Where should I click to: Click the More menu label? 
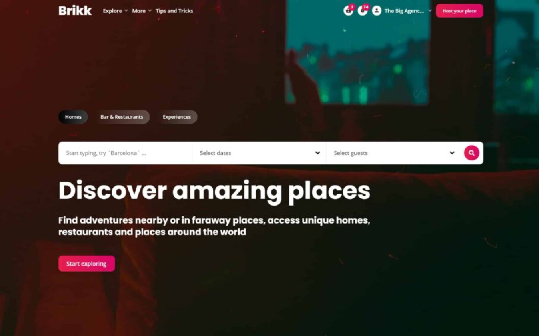[x=139, y=11]
